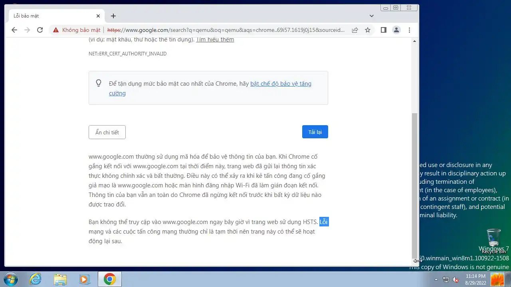
Task: Click the highlighted word 'Lỗi'
Action: (x=324, y=222)
